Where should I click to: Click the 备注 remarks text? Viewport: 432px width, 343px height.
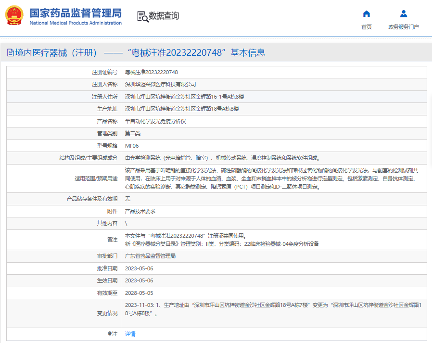click(x=222, y=240)
